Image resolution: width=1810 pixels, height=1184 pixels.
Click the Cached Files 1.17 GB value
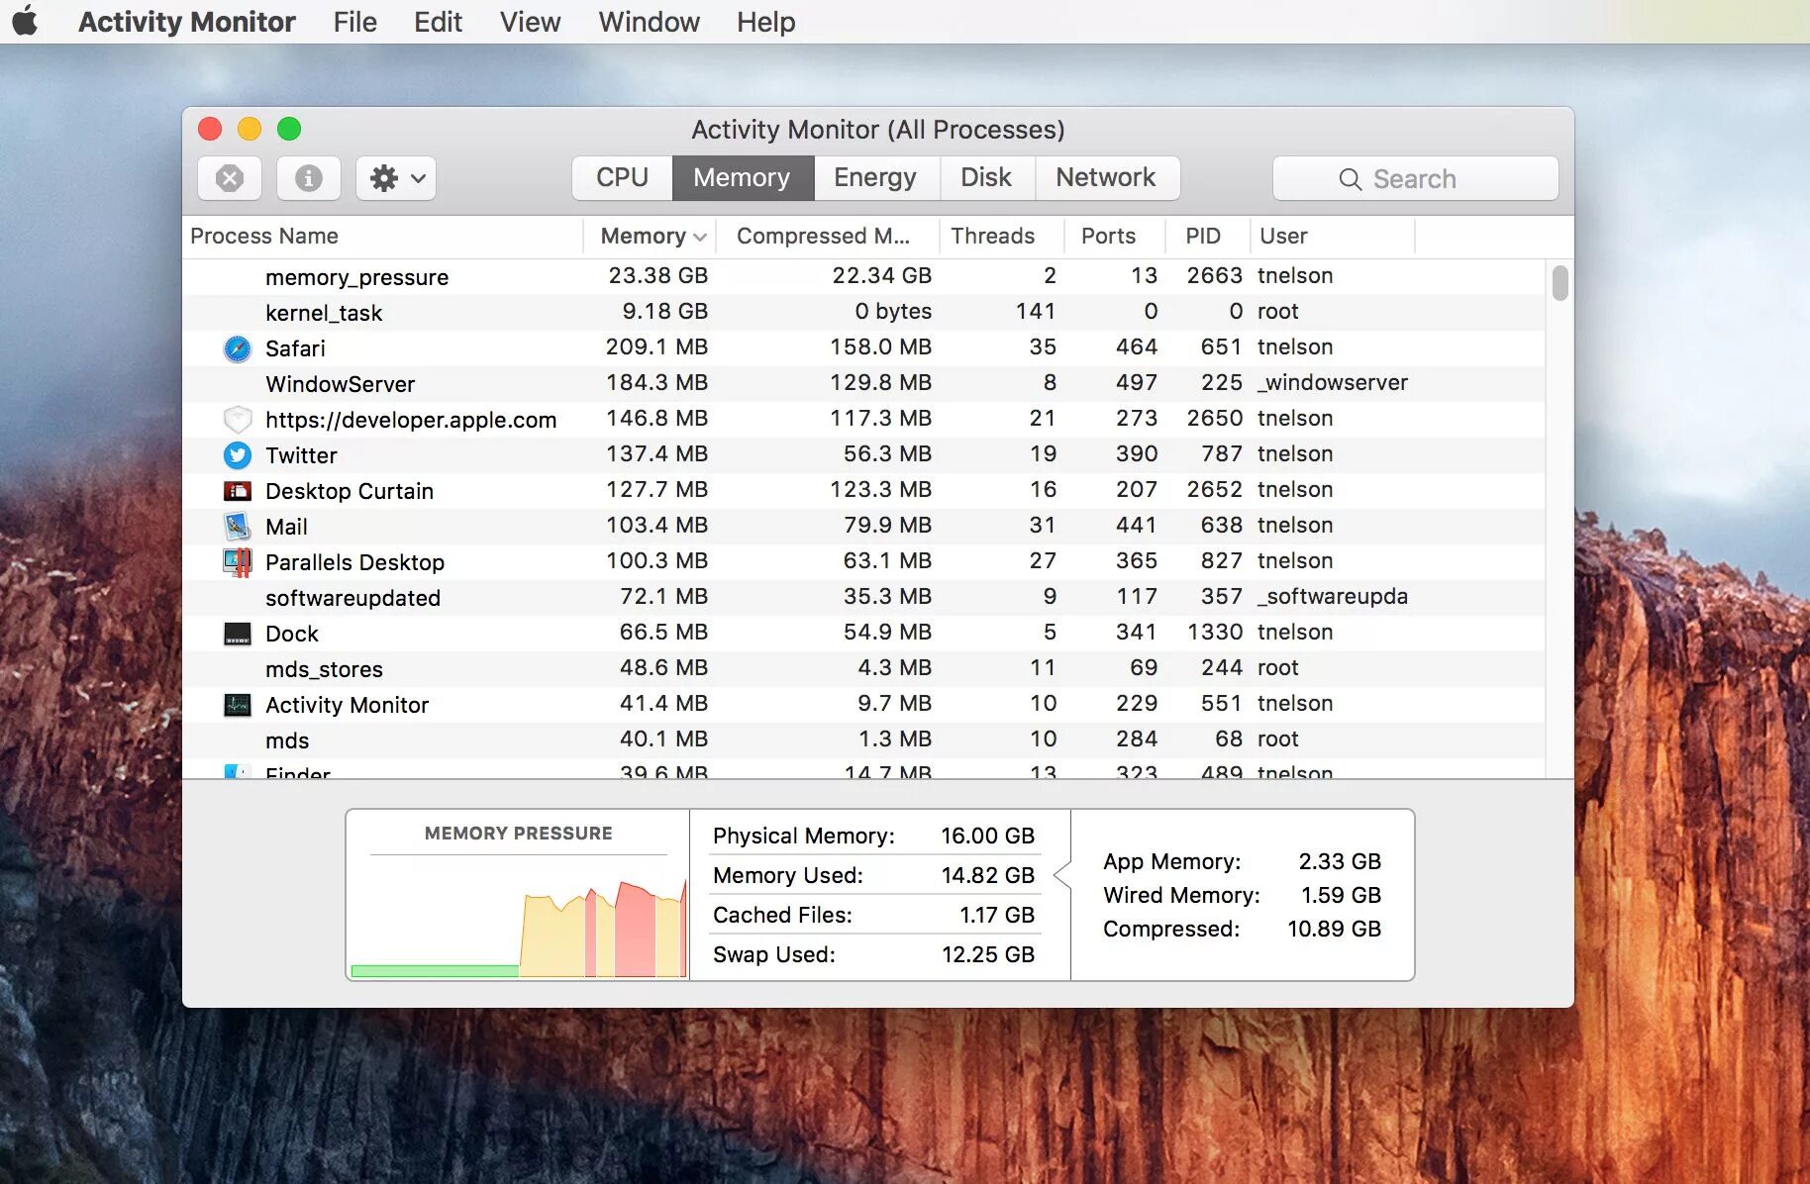[x=997, y=916]
